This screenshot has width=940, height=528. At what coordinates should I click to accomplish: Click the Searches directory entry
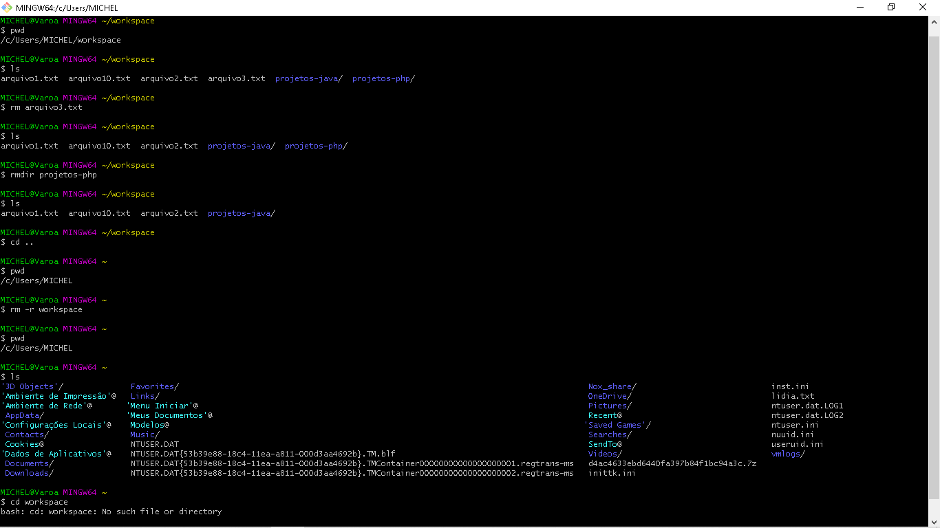[x=610, y=434]
